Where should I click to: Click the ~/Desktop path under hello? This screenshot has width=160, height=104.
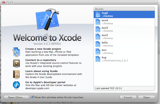[x=107, y=46]
